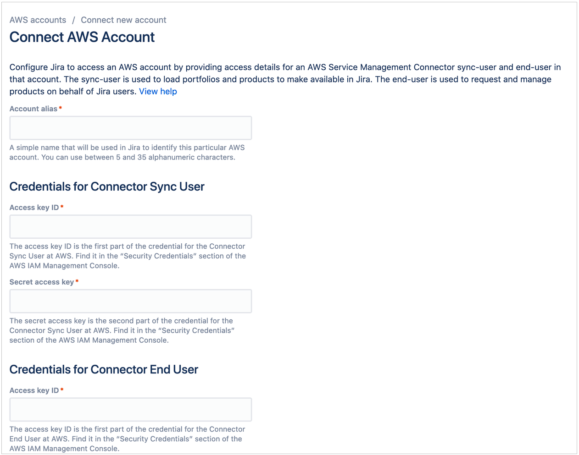This screenshot has width=579, height=455.
Task: Click the Connect AWS Account page heading
Action: (82, 37)
